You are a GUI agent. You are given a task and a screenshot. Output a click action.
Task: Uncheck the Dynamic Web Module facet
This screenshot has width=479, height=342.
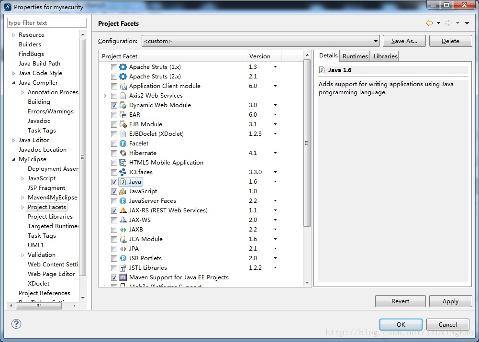click(x=114, y=105)
